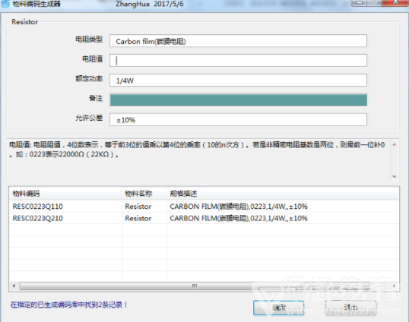Open the 允许公差 ±10% field
Image resolution: width=409 pixels, height=322 pixels.
click(238, 119)
